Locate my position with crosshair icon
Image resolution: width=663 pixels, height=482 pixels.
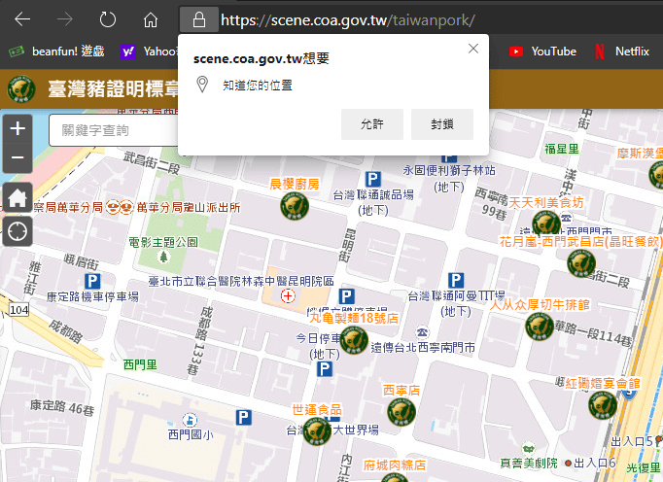17,231
